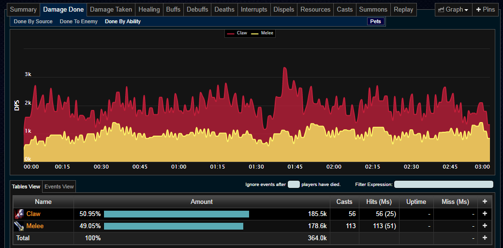Expand the Melee row plus icon
Image resolution: width=503 pixels, height=248 pixels.
485,226
